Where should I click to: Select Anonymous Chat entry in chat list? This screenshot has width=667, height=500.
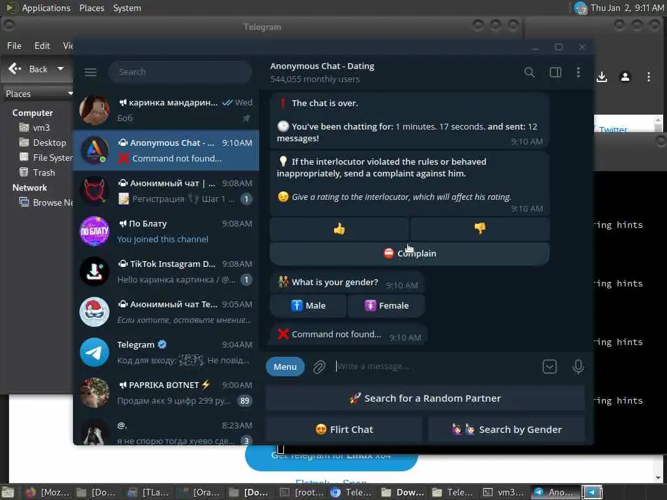tap(166, 150)
